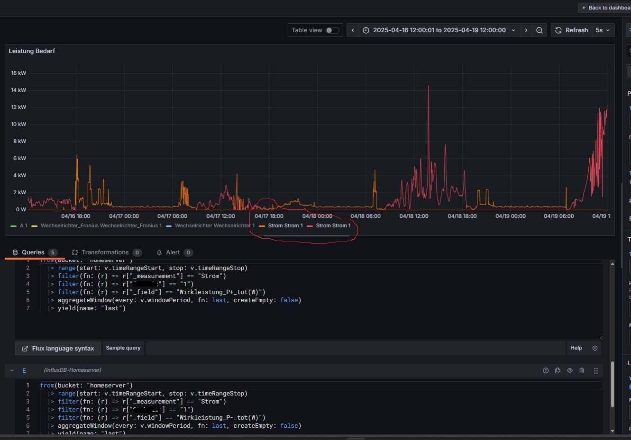Select the Queries tab
The width and height of the screenshot is (631, 440).
[35, 252]
